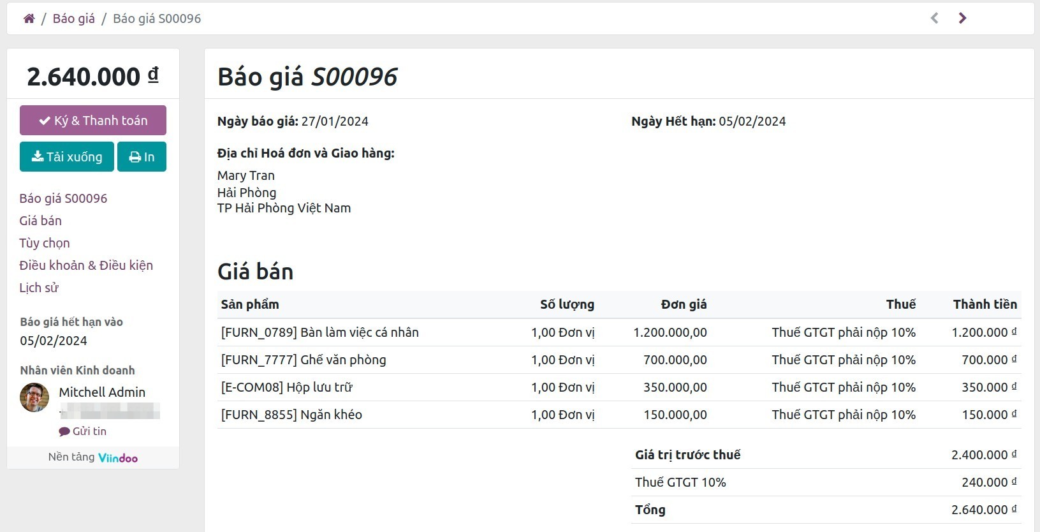Click unit price 1.200.000,00
Image resolution: width=1040 pixels, height=532 pixels.
point(670,332)
